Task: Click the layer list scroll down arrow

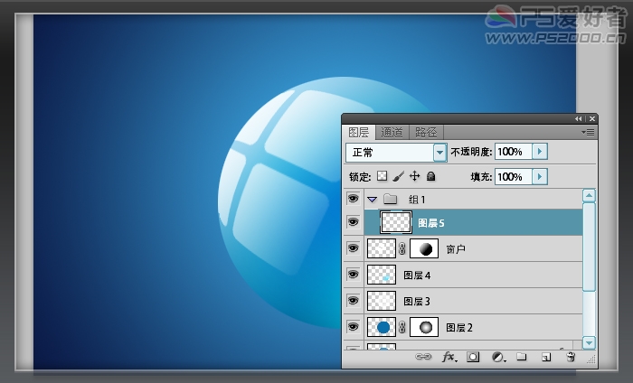Action: click(x=589, y=342)
